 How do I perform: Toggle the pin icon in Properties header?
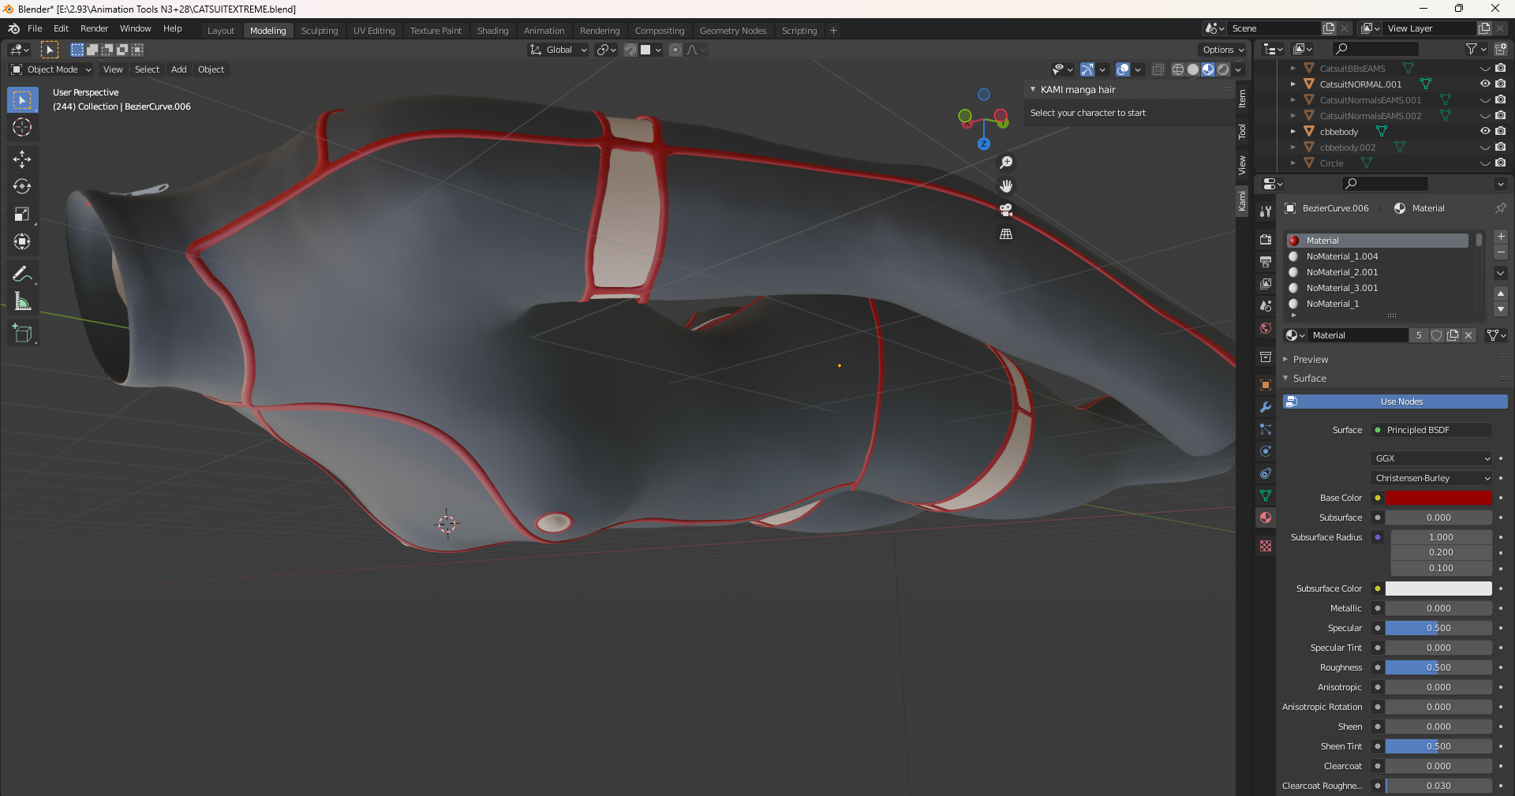(x=1500, y=208)
